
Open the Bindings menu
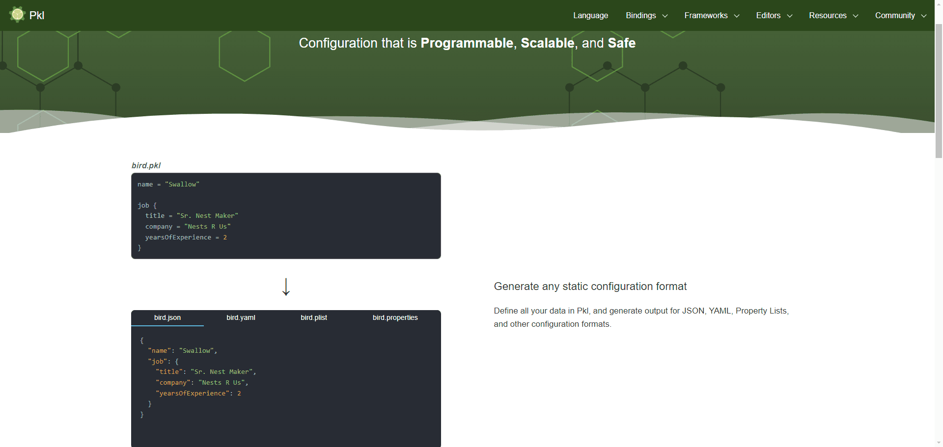(x=641, y=15)
